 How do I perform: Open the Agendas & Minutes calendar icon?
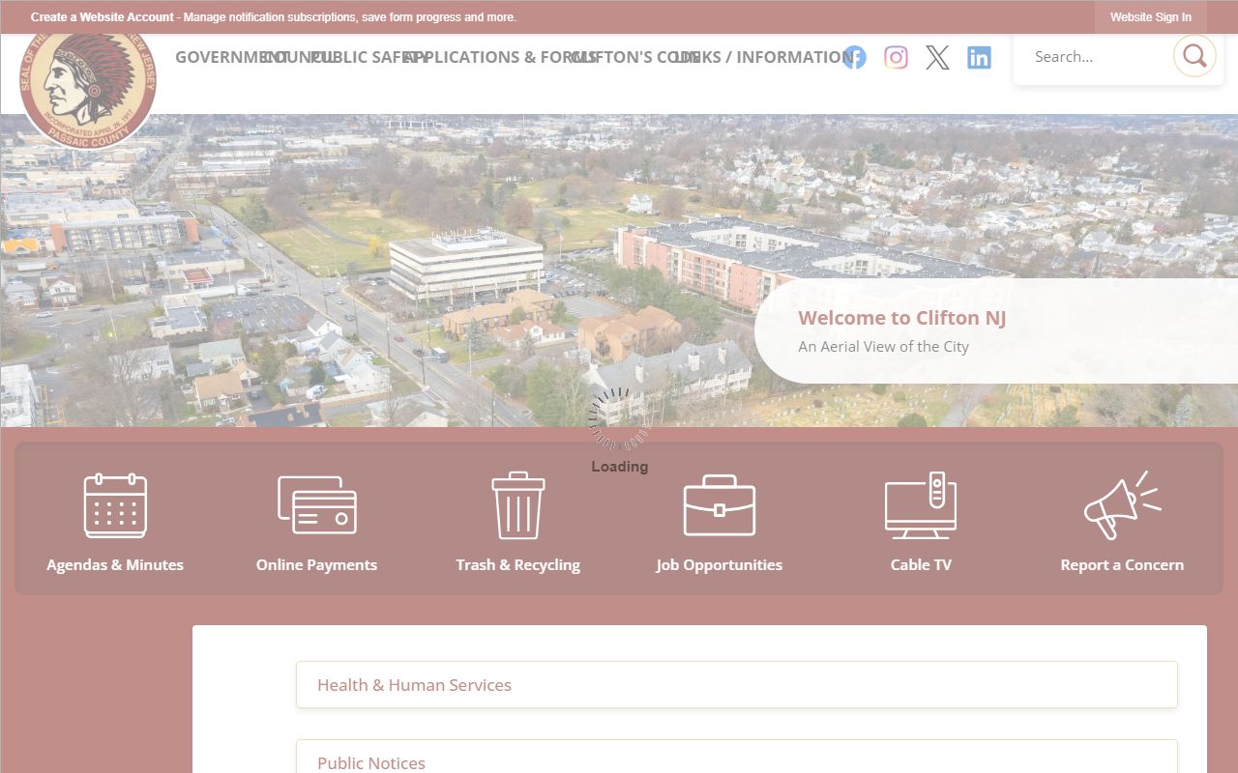(115, 505)
